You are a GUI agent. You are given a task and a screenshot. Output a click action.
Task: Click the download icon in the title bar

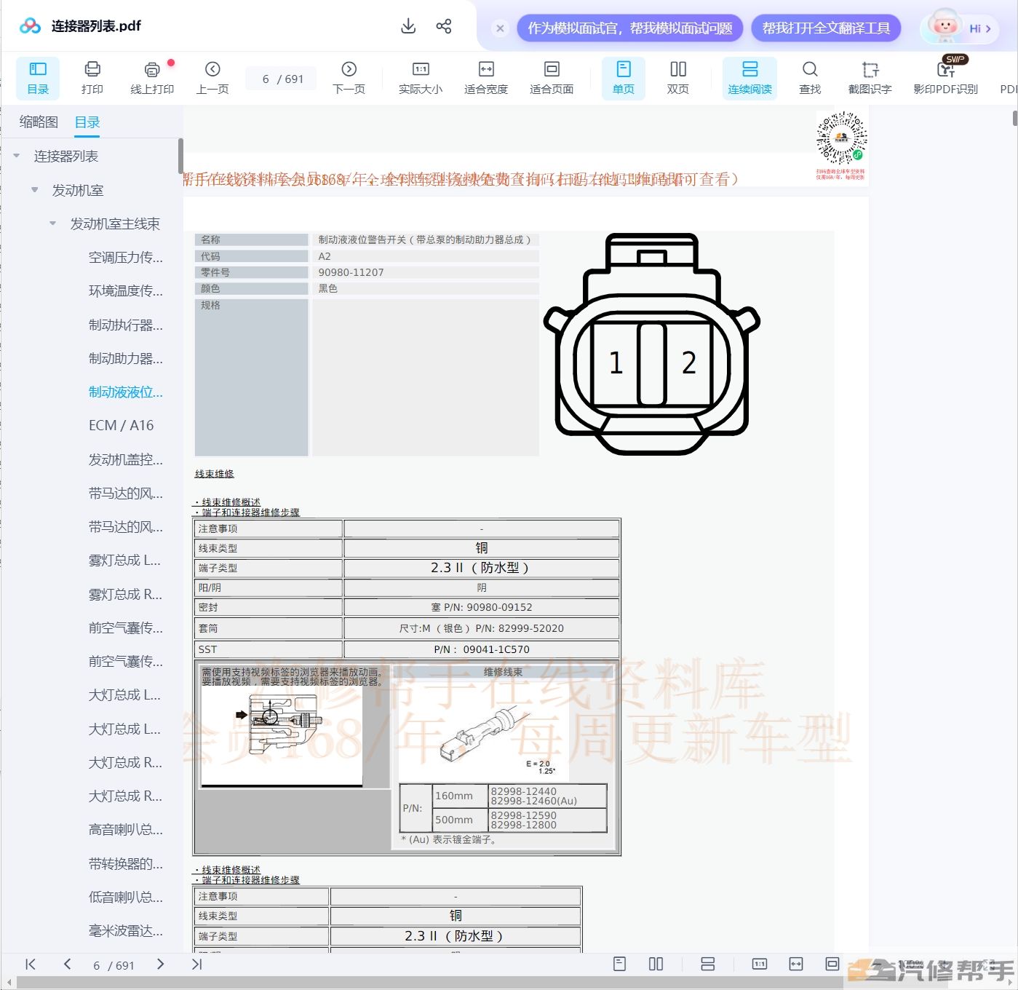(x=408, y=26)
